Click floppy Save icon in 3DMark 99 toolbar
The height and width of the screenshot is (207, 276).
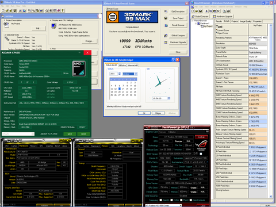[x=15, y=10]
